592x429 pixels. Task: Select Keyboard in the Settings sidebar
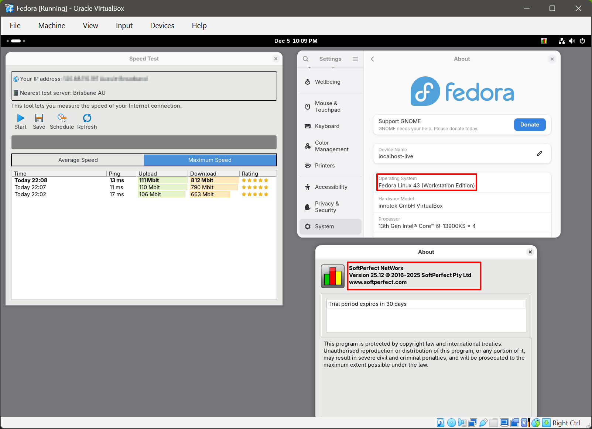coord(331,126)
